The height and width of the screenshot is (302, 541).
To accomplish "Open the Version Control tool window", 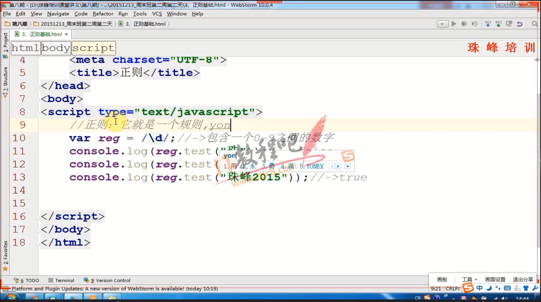I will 107,280.
